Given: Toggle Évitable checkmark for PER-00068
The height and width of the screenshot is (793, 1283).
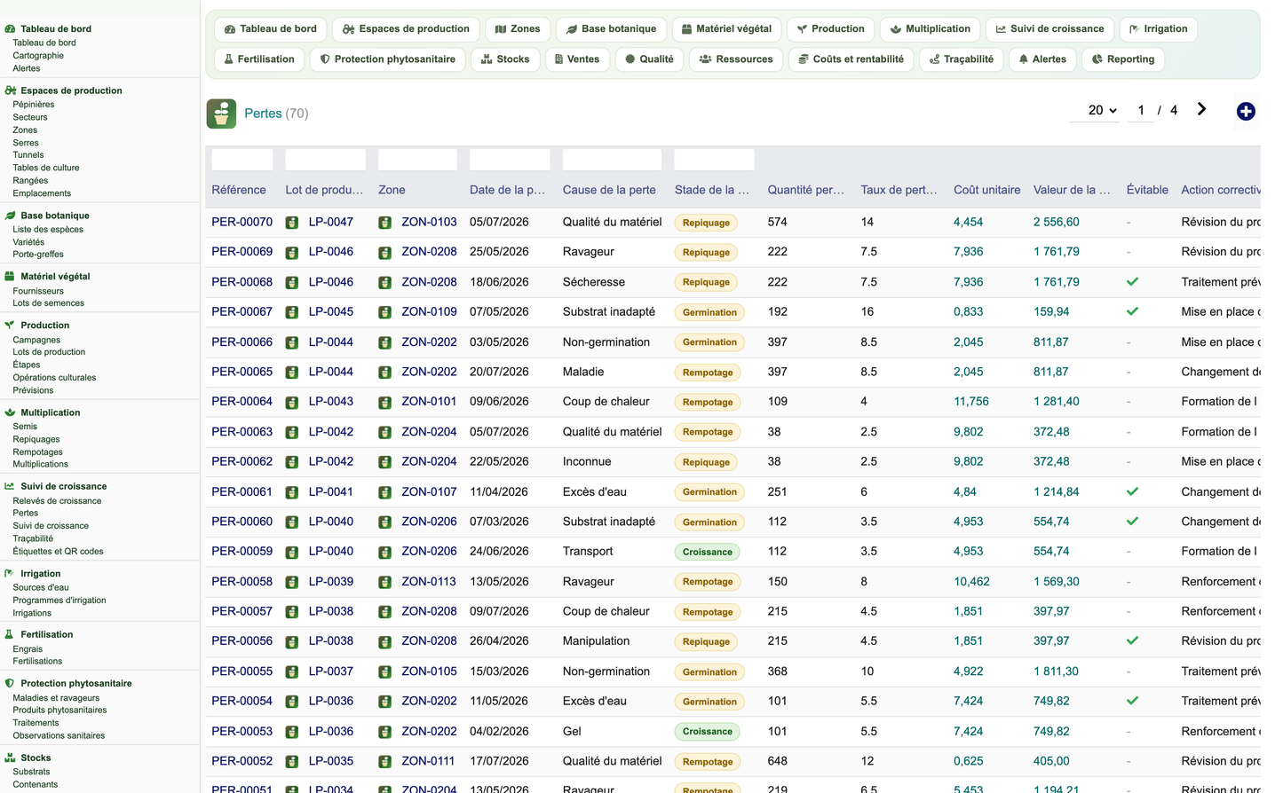Looking at the screenshot, I should click(1132, 282).
